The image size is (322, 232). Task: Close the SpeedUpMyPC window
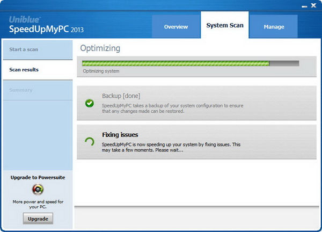tap(313, 5)
